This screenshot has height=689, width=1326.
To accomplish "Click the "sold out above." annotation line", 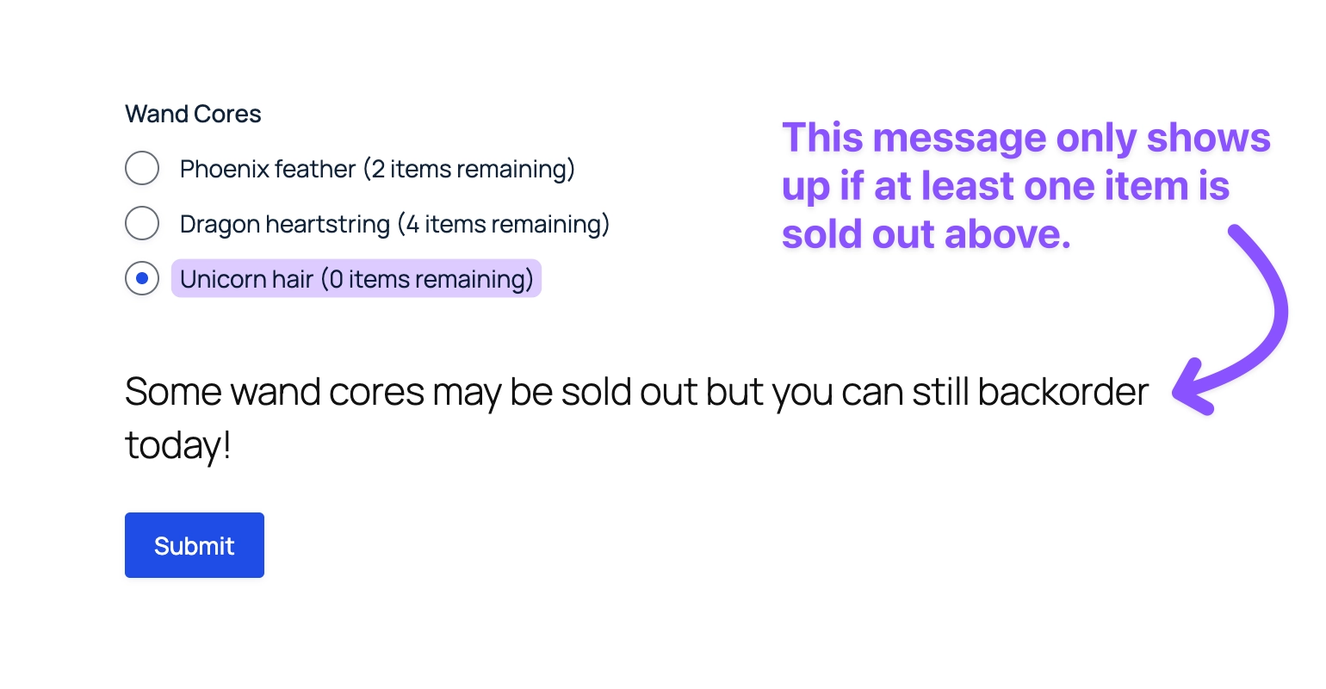I will coord(926,234).
